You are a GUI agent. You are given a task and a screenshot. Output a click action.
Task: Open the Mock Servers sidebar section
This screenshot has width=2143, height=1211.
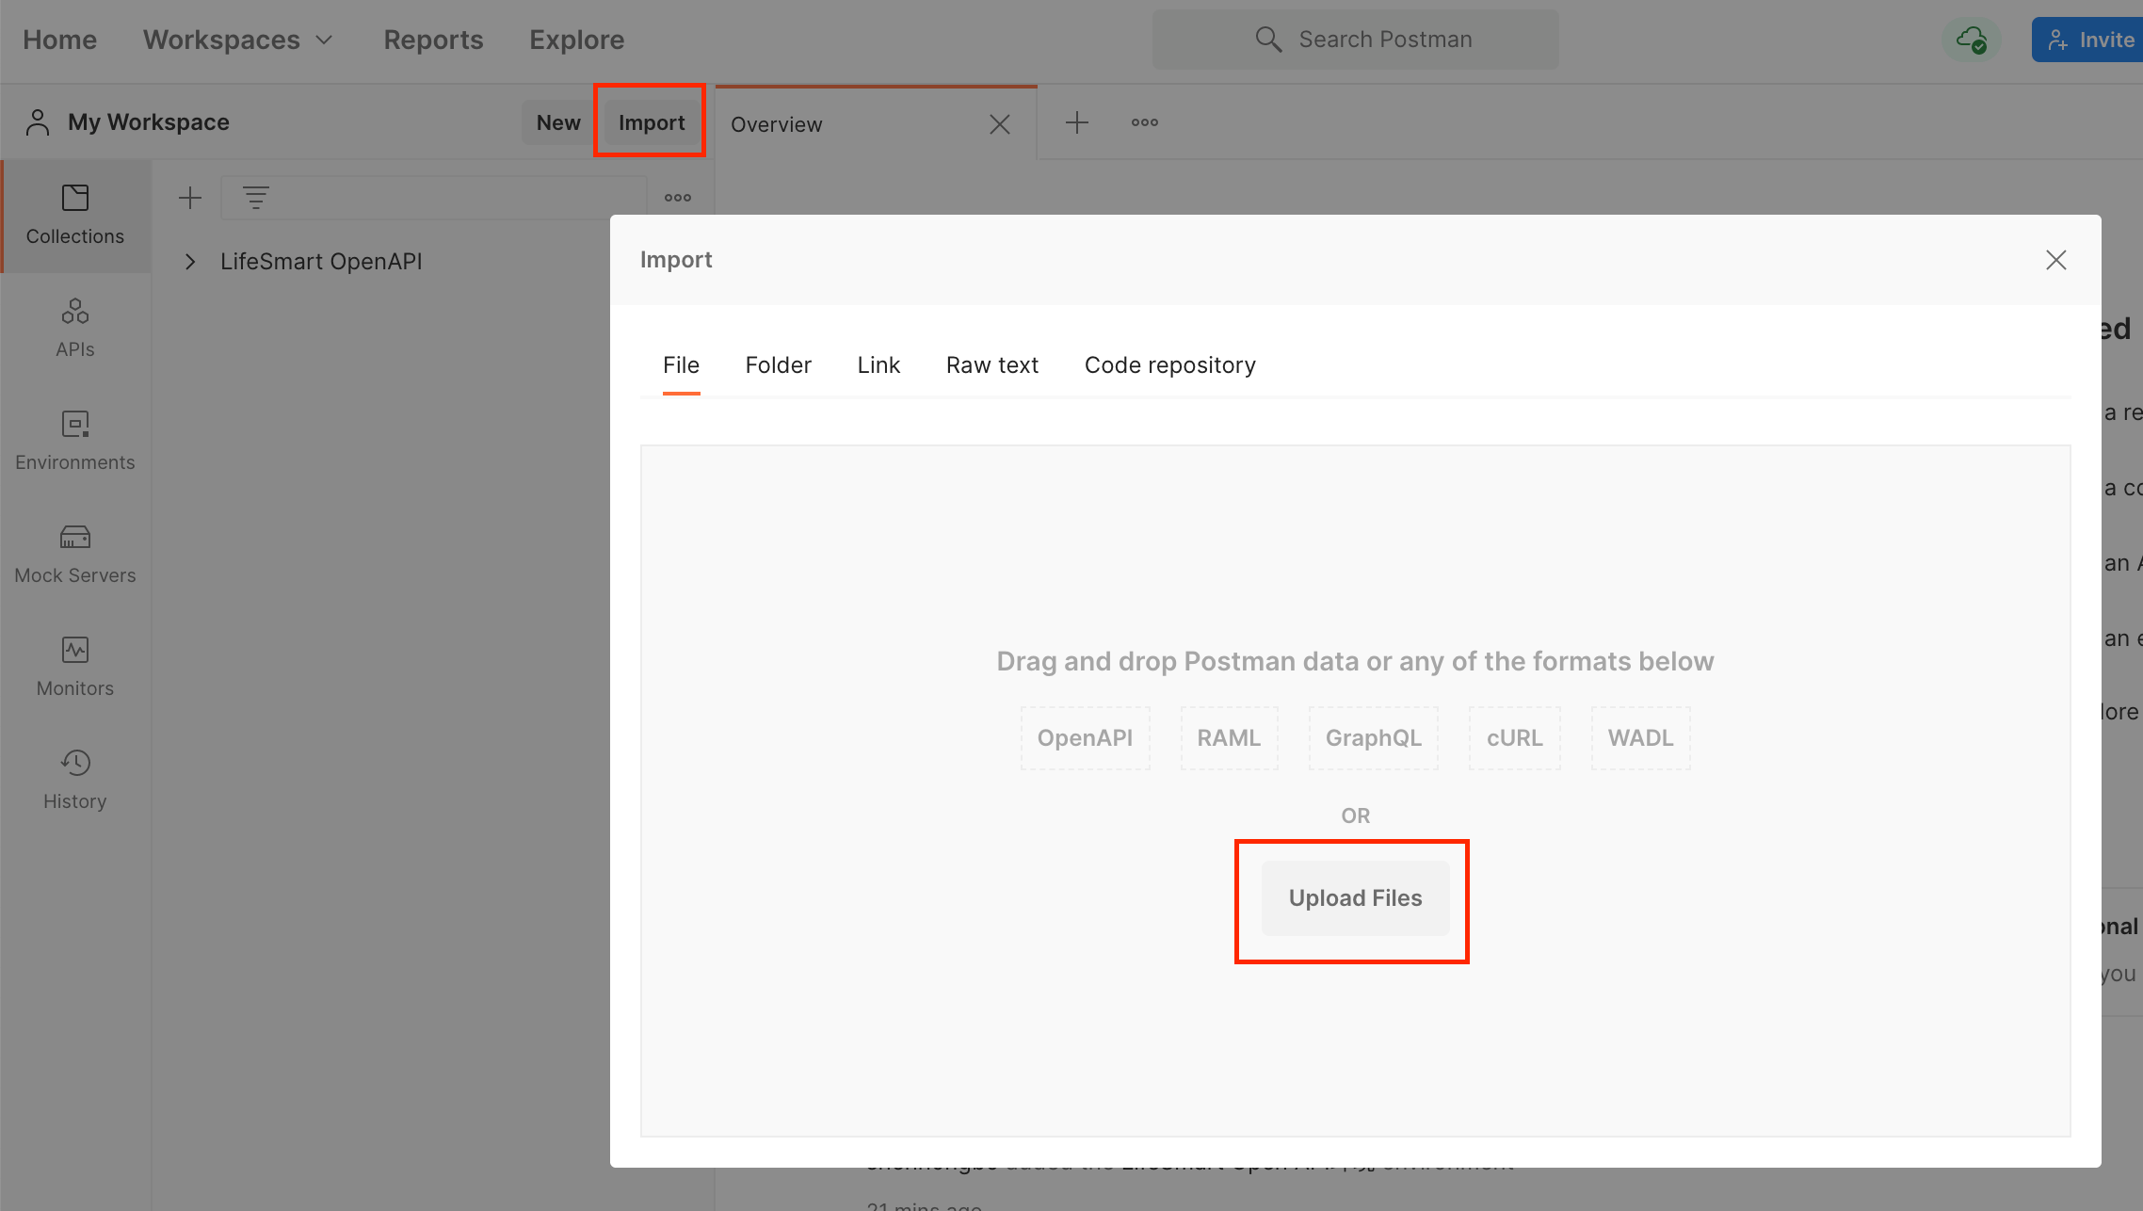(x=75, y=555)
